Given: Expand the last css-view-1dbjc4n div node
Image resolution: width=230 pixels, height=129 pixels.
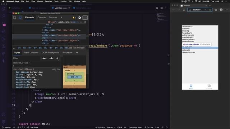Looking at the screenshot, I should click(x=42, y=40).
